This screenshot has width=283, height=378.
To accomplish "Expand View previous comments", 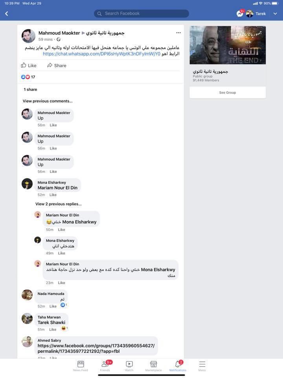I will (48, 101).
